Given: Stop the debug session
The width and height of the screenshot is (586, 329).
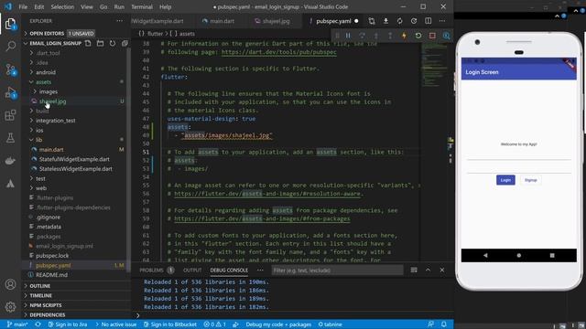Looking at the screenshot, I should tap(432, 36).
